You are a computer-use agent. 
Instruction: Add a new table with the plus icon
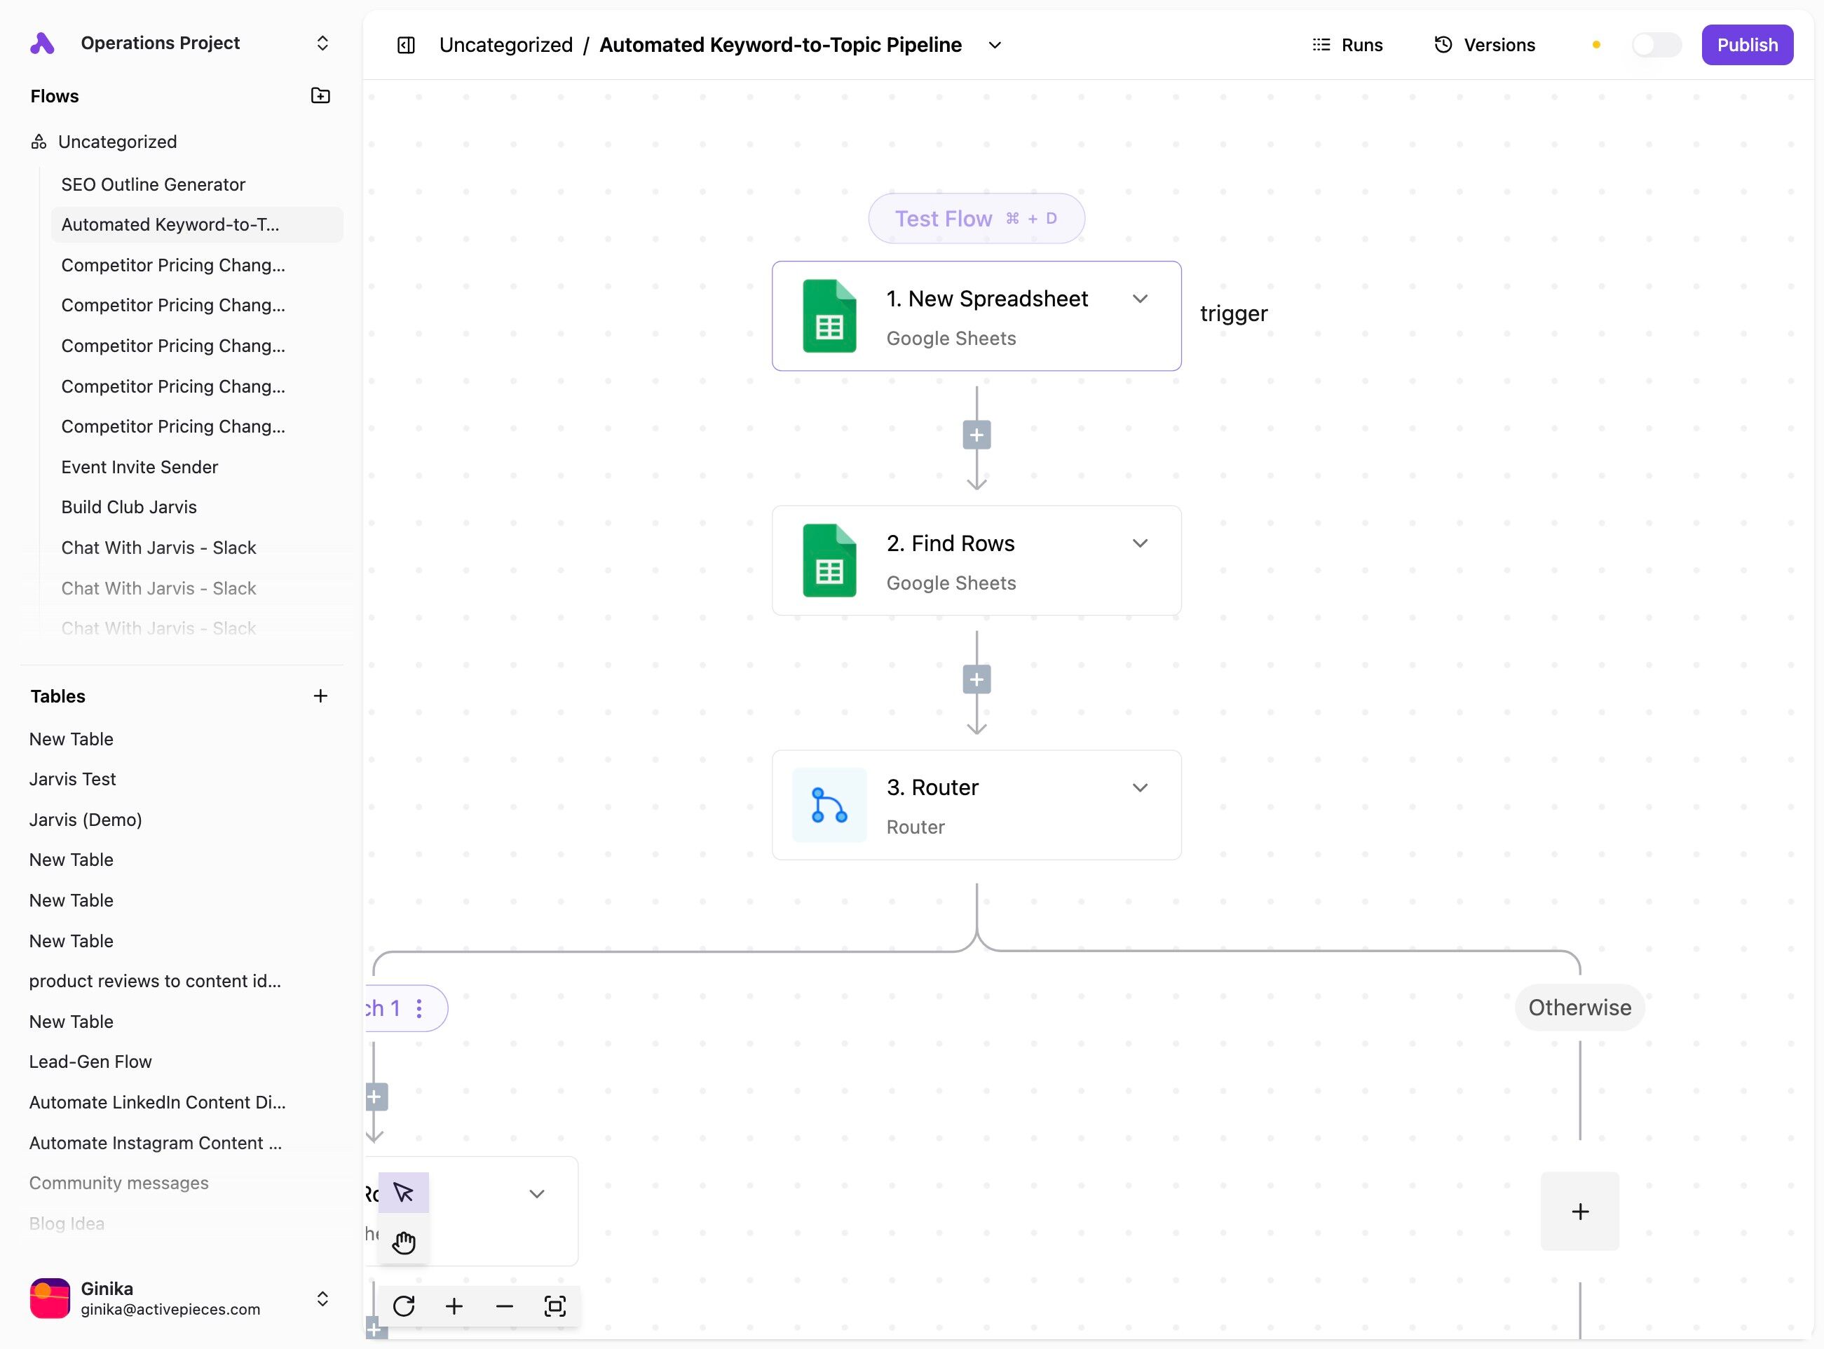coord(320,696)
